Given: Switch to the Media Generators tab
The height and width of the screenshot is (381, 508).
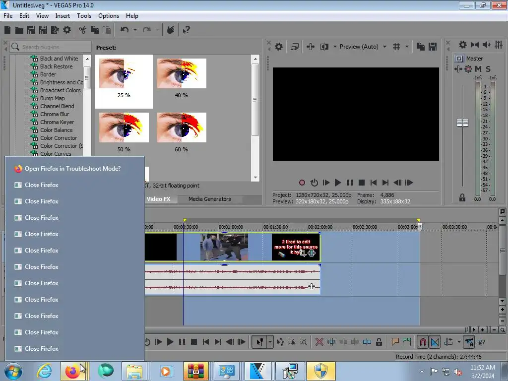Looking at the screenshot, I should click(x=210, y=199).
